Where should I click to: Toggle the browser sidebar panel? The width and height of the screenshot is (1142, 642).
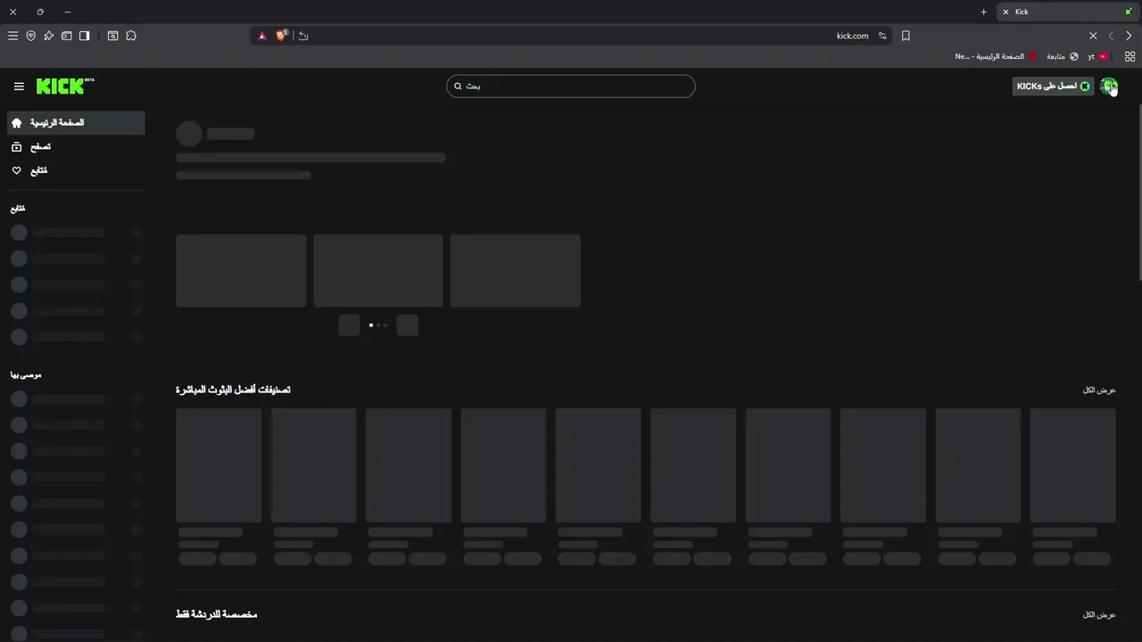pyautogui.click(x=84, y=36)
